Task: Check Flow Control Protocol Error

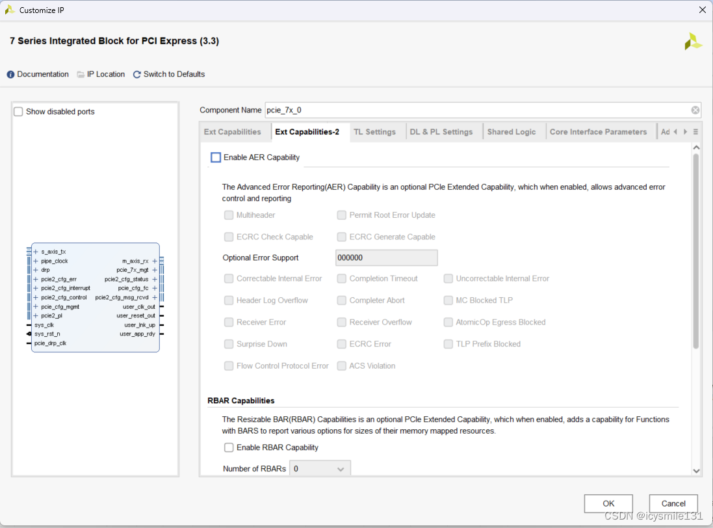Action: click(229, 365)
